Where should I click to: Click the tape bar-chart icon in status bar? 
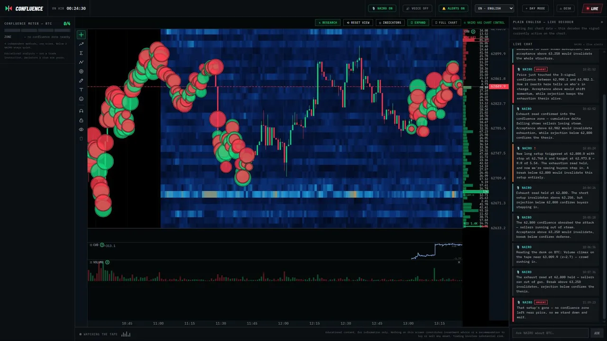126,334
